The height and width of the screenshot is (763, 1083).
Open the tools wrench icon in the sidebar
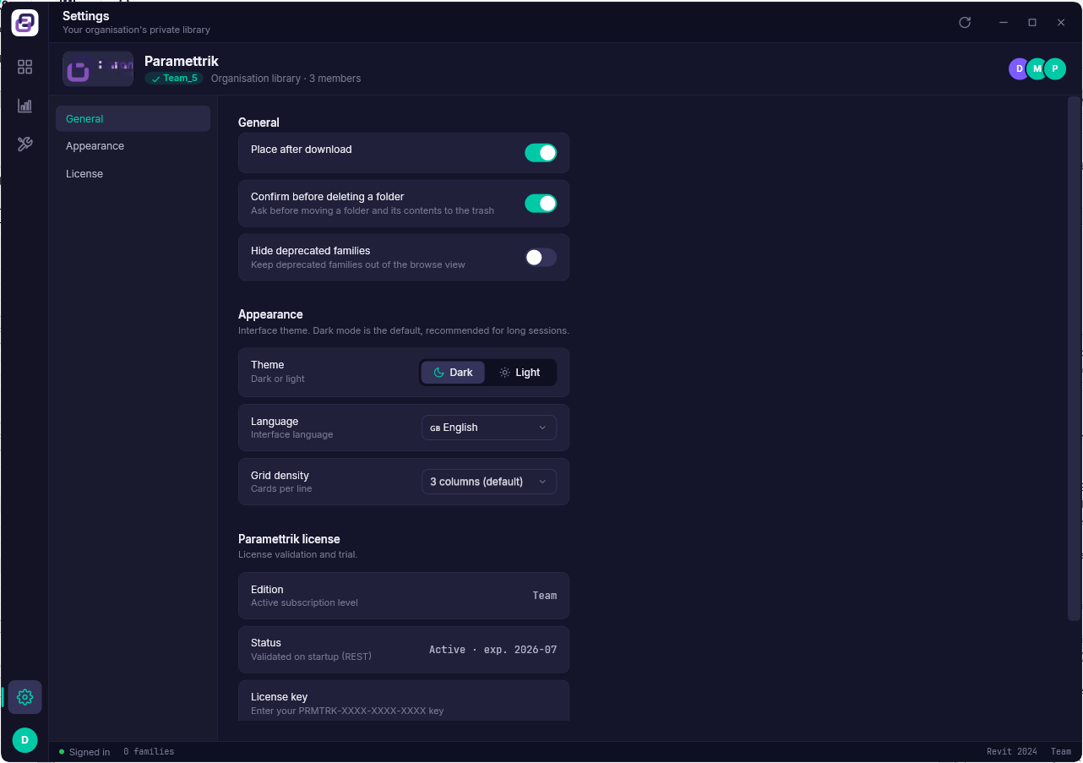click(24, 144)
